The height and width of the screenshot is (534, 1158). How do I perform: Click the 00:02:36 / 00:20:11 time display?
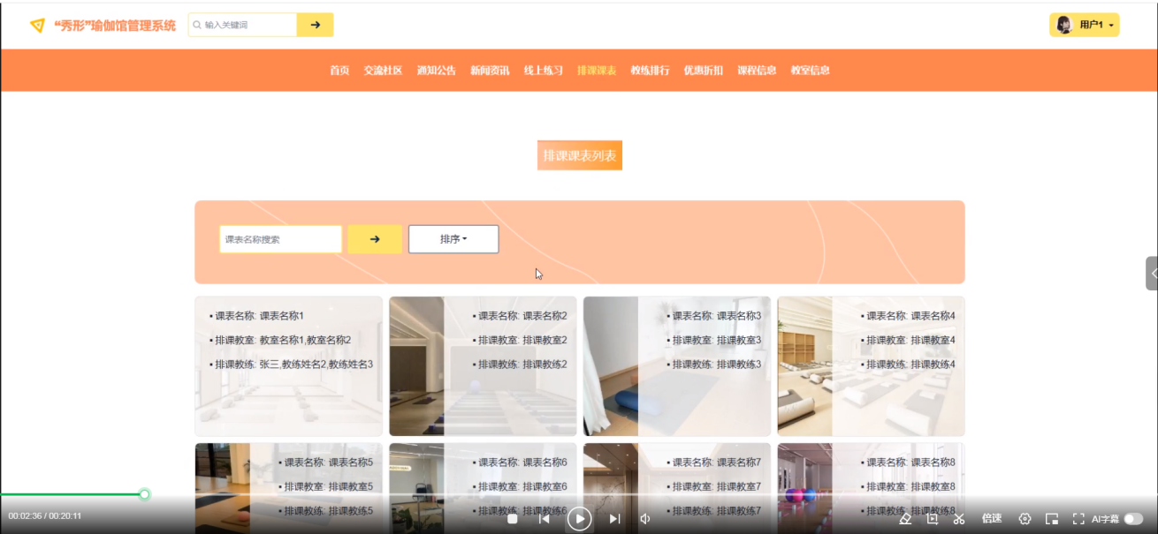(x=45, y=515)
